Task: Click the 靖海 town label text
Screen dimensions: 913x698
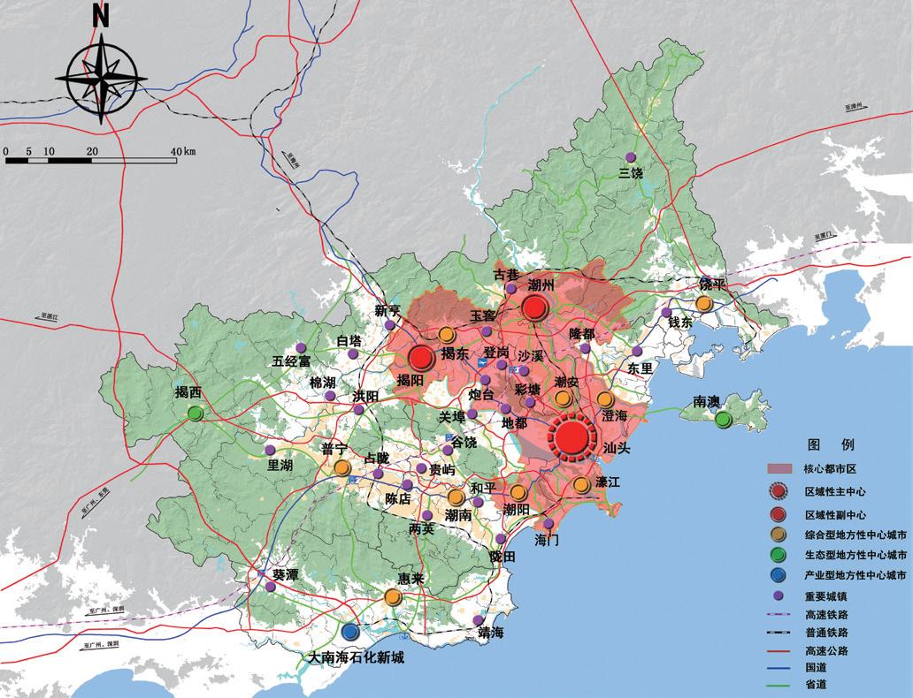Action: (x=491, y=633)
